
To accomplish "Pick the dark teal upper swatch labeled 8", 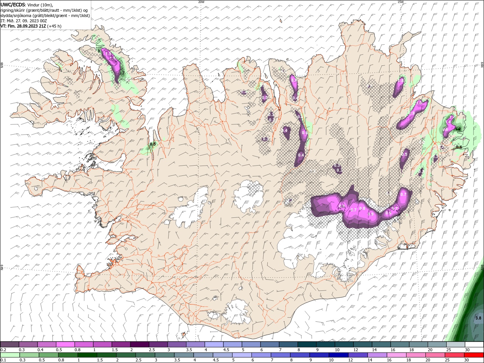I will [307, 344].
